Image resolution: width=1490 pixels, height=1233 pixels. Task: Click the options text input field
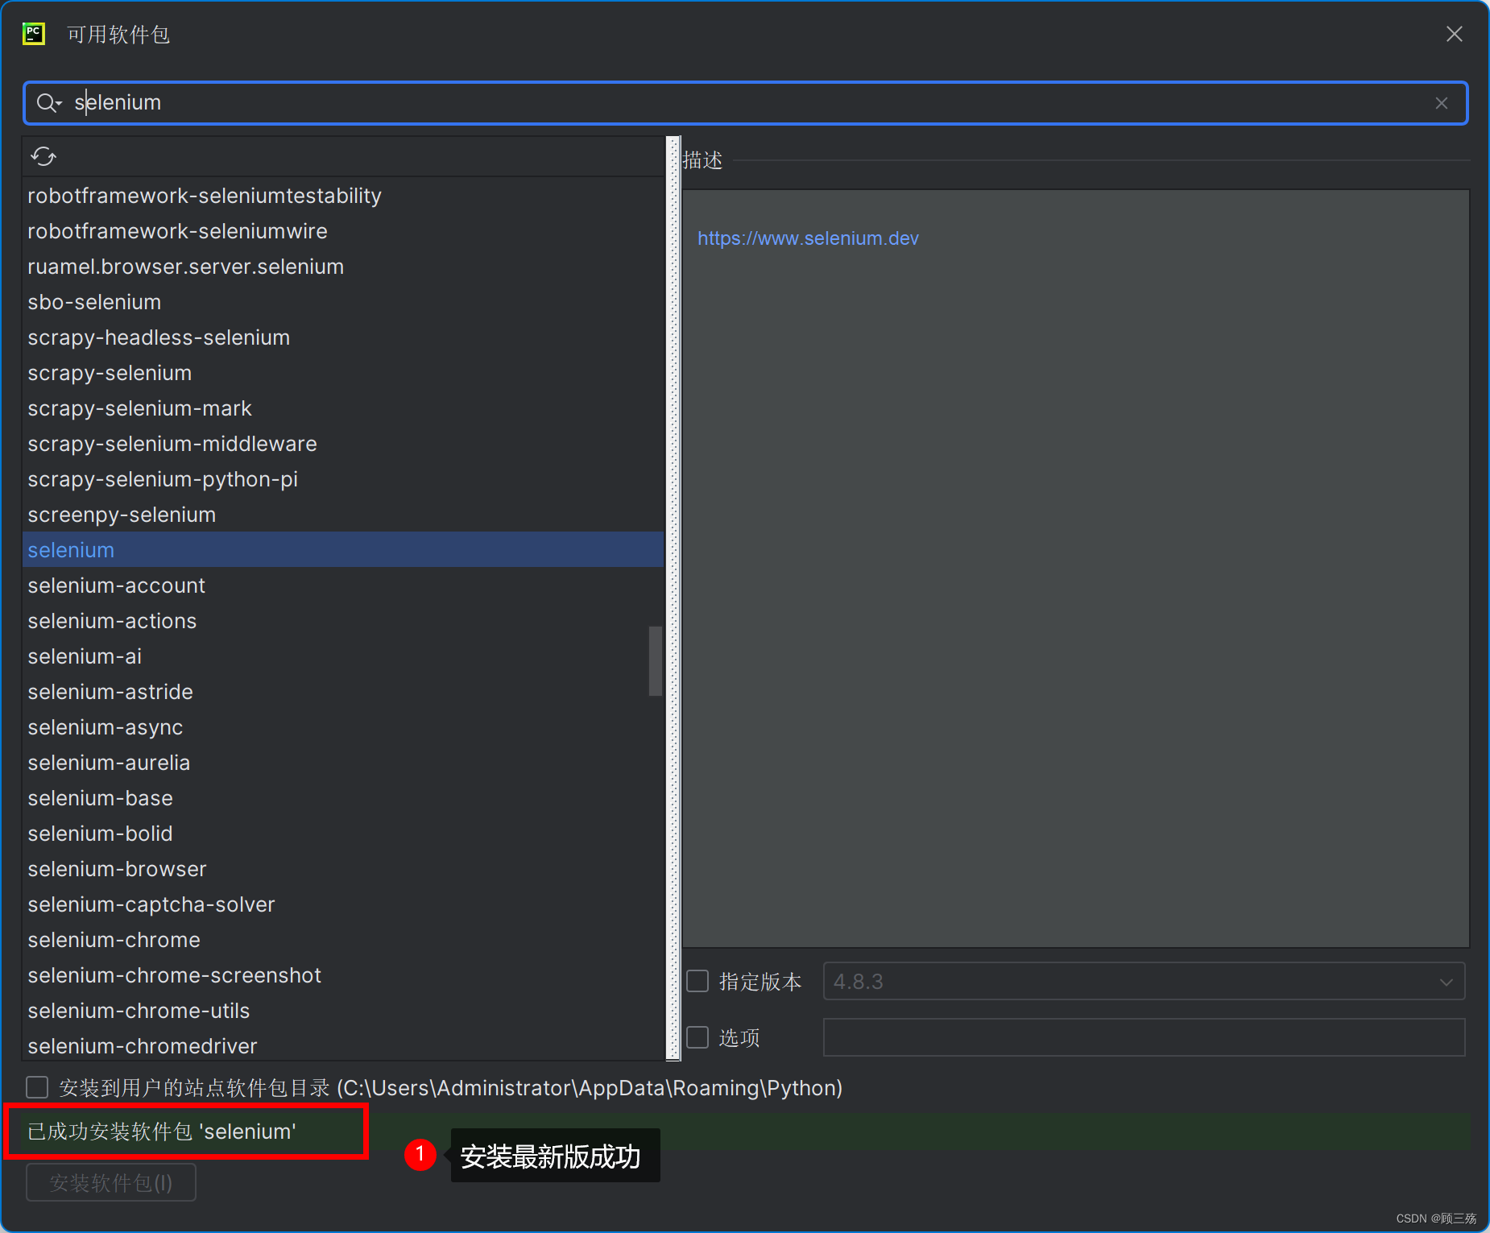click(1144, 1037)
